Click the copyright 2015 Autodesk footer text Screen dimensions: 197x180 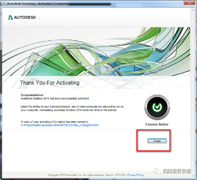click(x=86, y=175)
